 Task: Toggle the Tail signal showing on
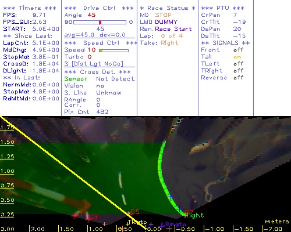(x=237, y=57)
